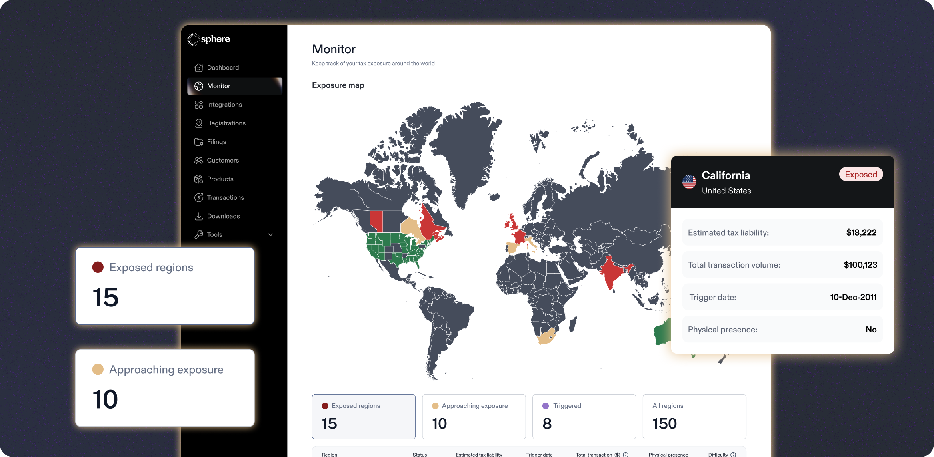Select the Approaching exposure summary card
Screen dimensions: 934x457
click(474, 416)
